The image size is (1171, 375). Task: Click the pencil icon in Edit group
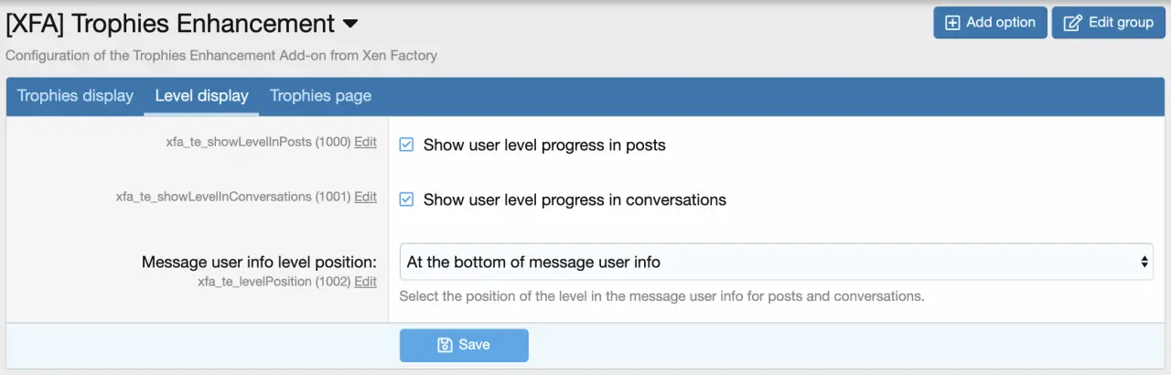(1072, 23)
